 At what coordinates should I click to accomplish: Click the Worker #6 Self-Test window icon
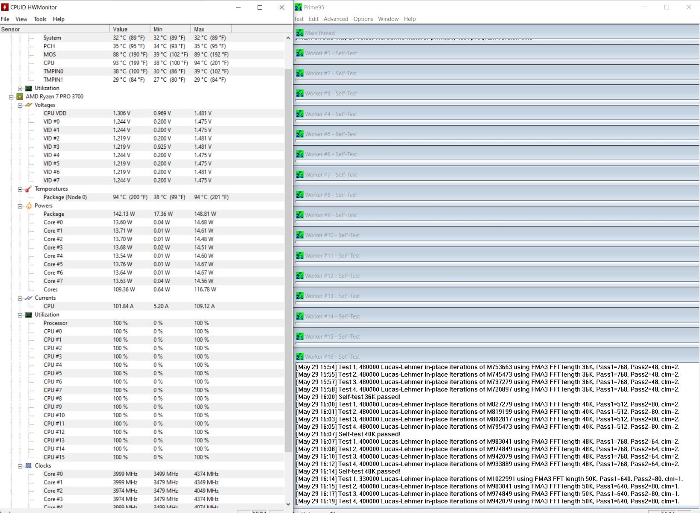tap(300, 154)
